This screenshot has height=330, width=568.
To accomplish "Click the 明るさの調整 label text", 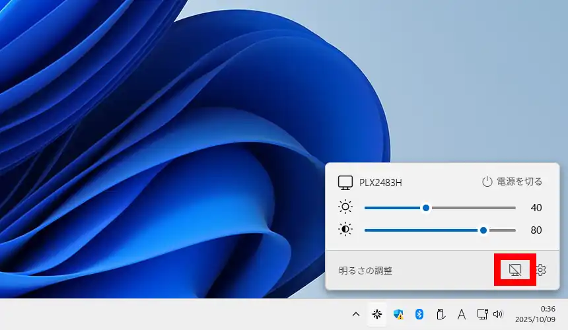I will (365, 270).
